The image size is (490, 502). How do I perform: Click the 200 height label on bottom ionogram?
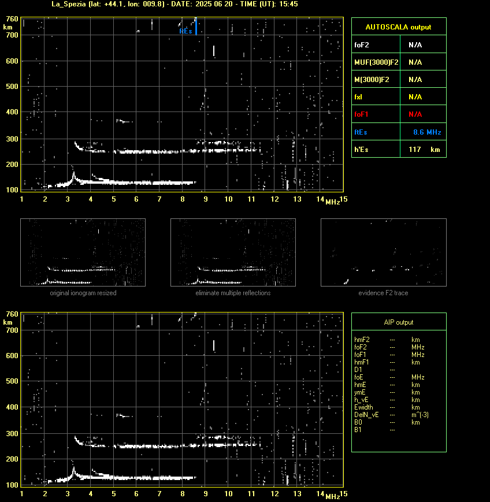[12, 459]
